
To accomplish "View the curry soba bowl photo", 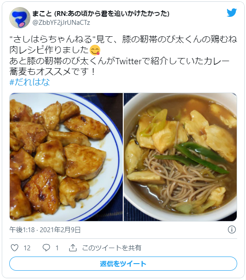I will point(180,157).
